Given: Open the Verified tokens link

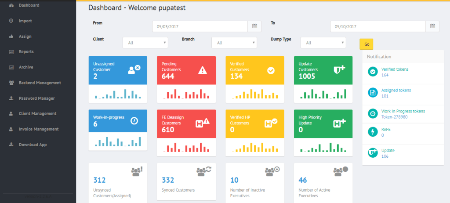Looking at the screenshot, I should [x=395, y=69].
